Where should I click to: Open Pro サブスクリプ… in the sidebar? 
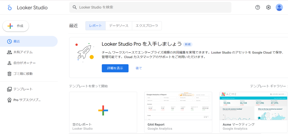pos(29,100)
